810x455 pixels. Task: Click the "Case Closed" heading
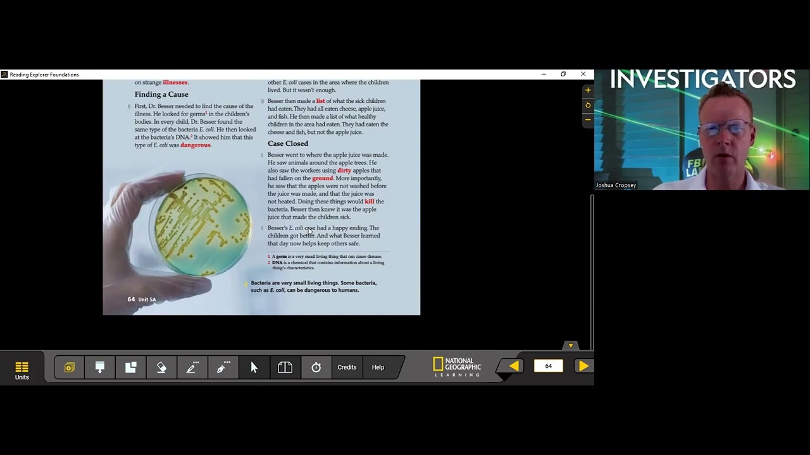click(x=288, y=143)
